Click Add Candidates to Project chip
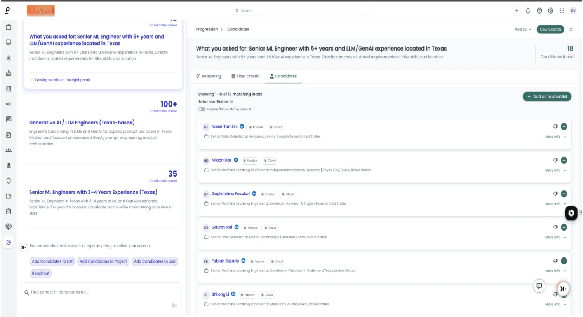This screenshot has height=317, width=583. click(x=103, y=261)
